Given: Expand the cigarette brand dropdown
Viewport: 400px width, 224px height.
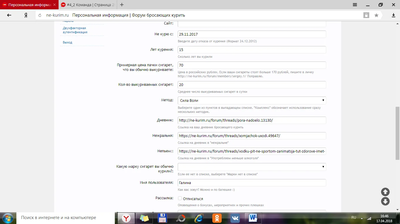Looking at the screenshot, I should [x=252, y=167].
